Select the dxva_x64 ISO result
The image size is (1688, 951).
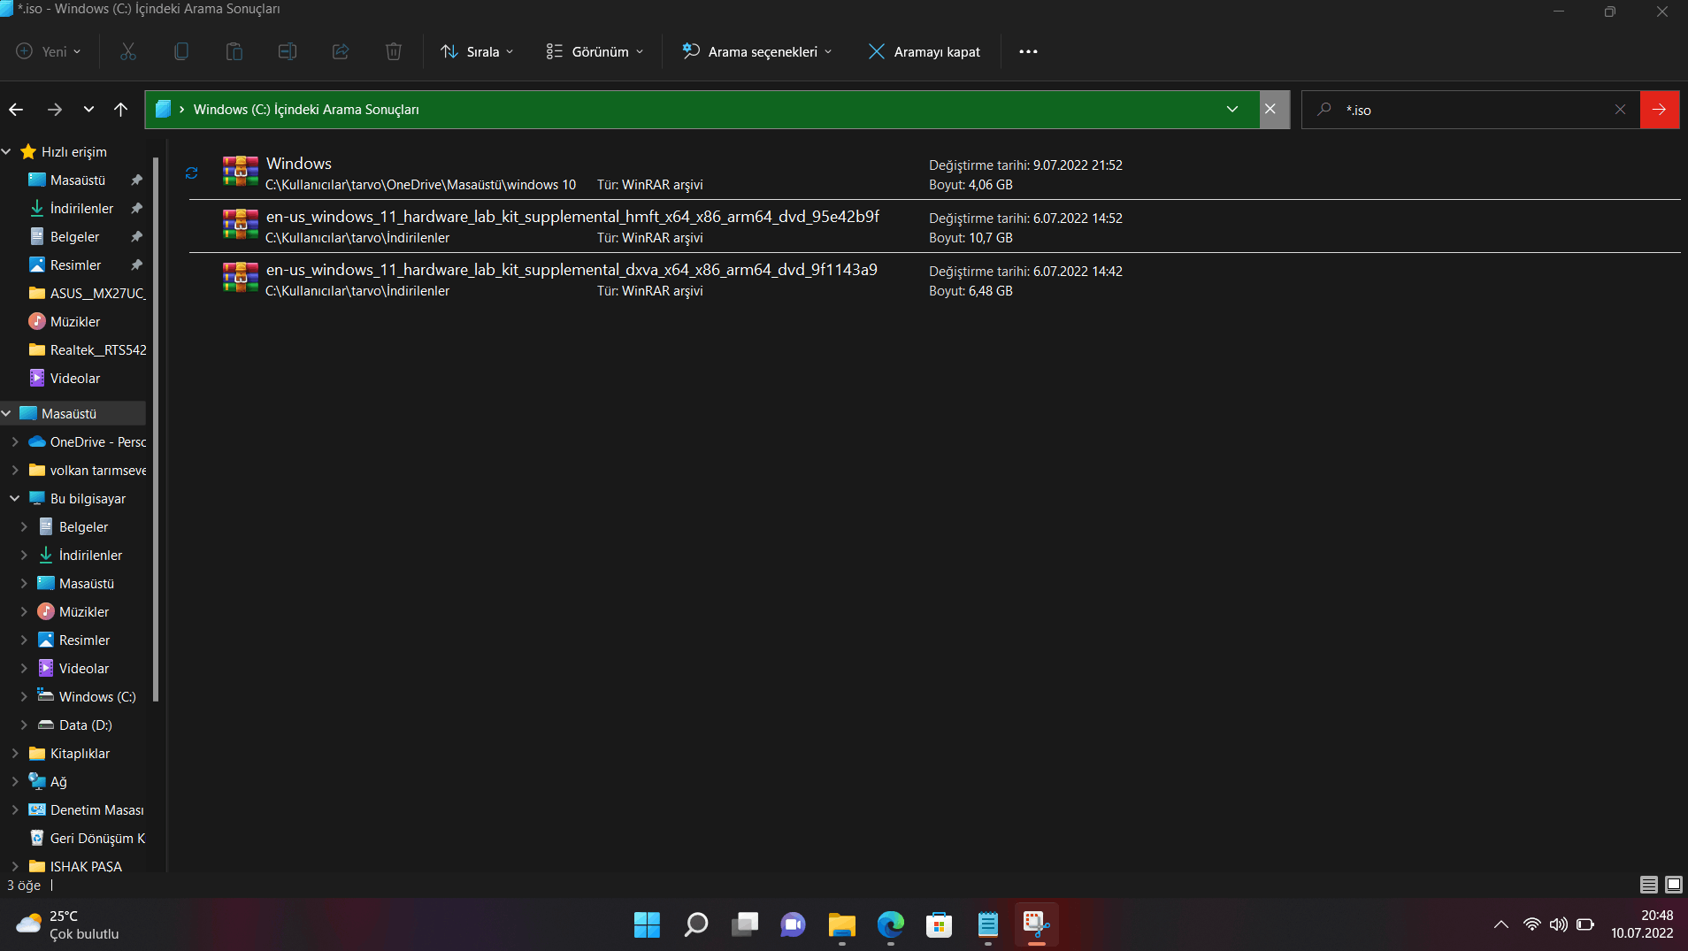(x=934, y=280)
